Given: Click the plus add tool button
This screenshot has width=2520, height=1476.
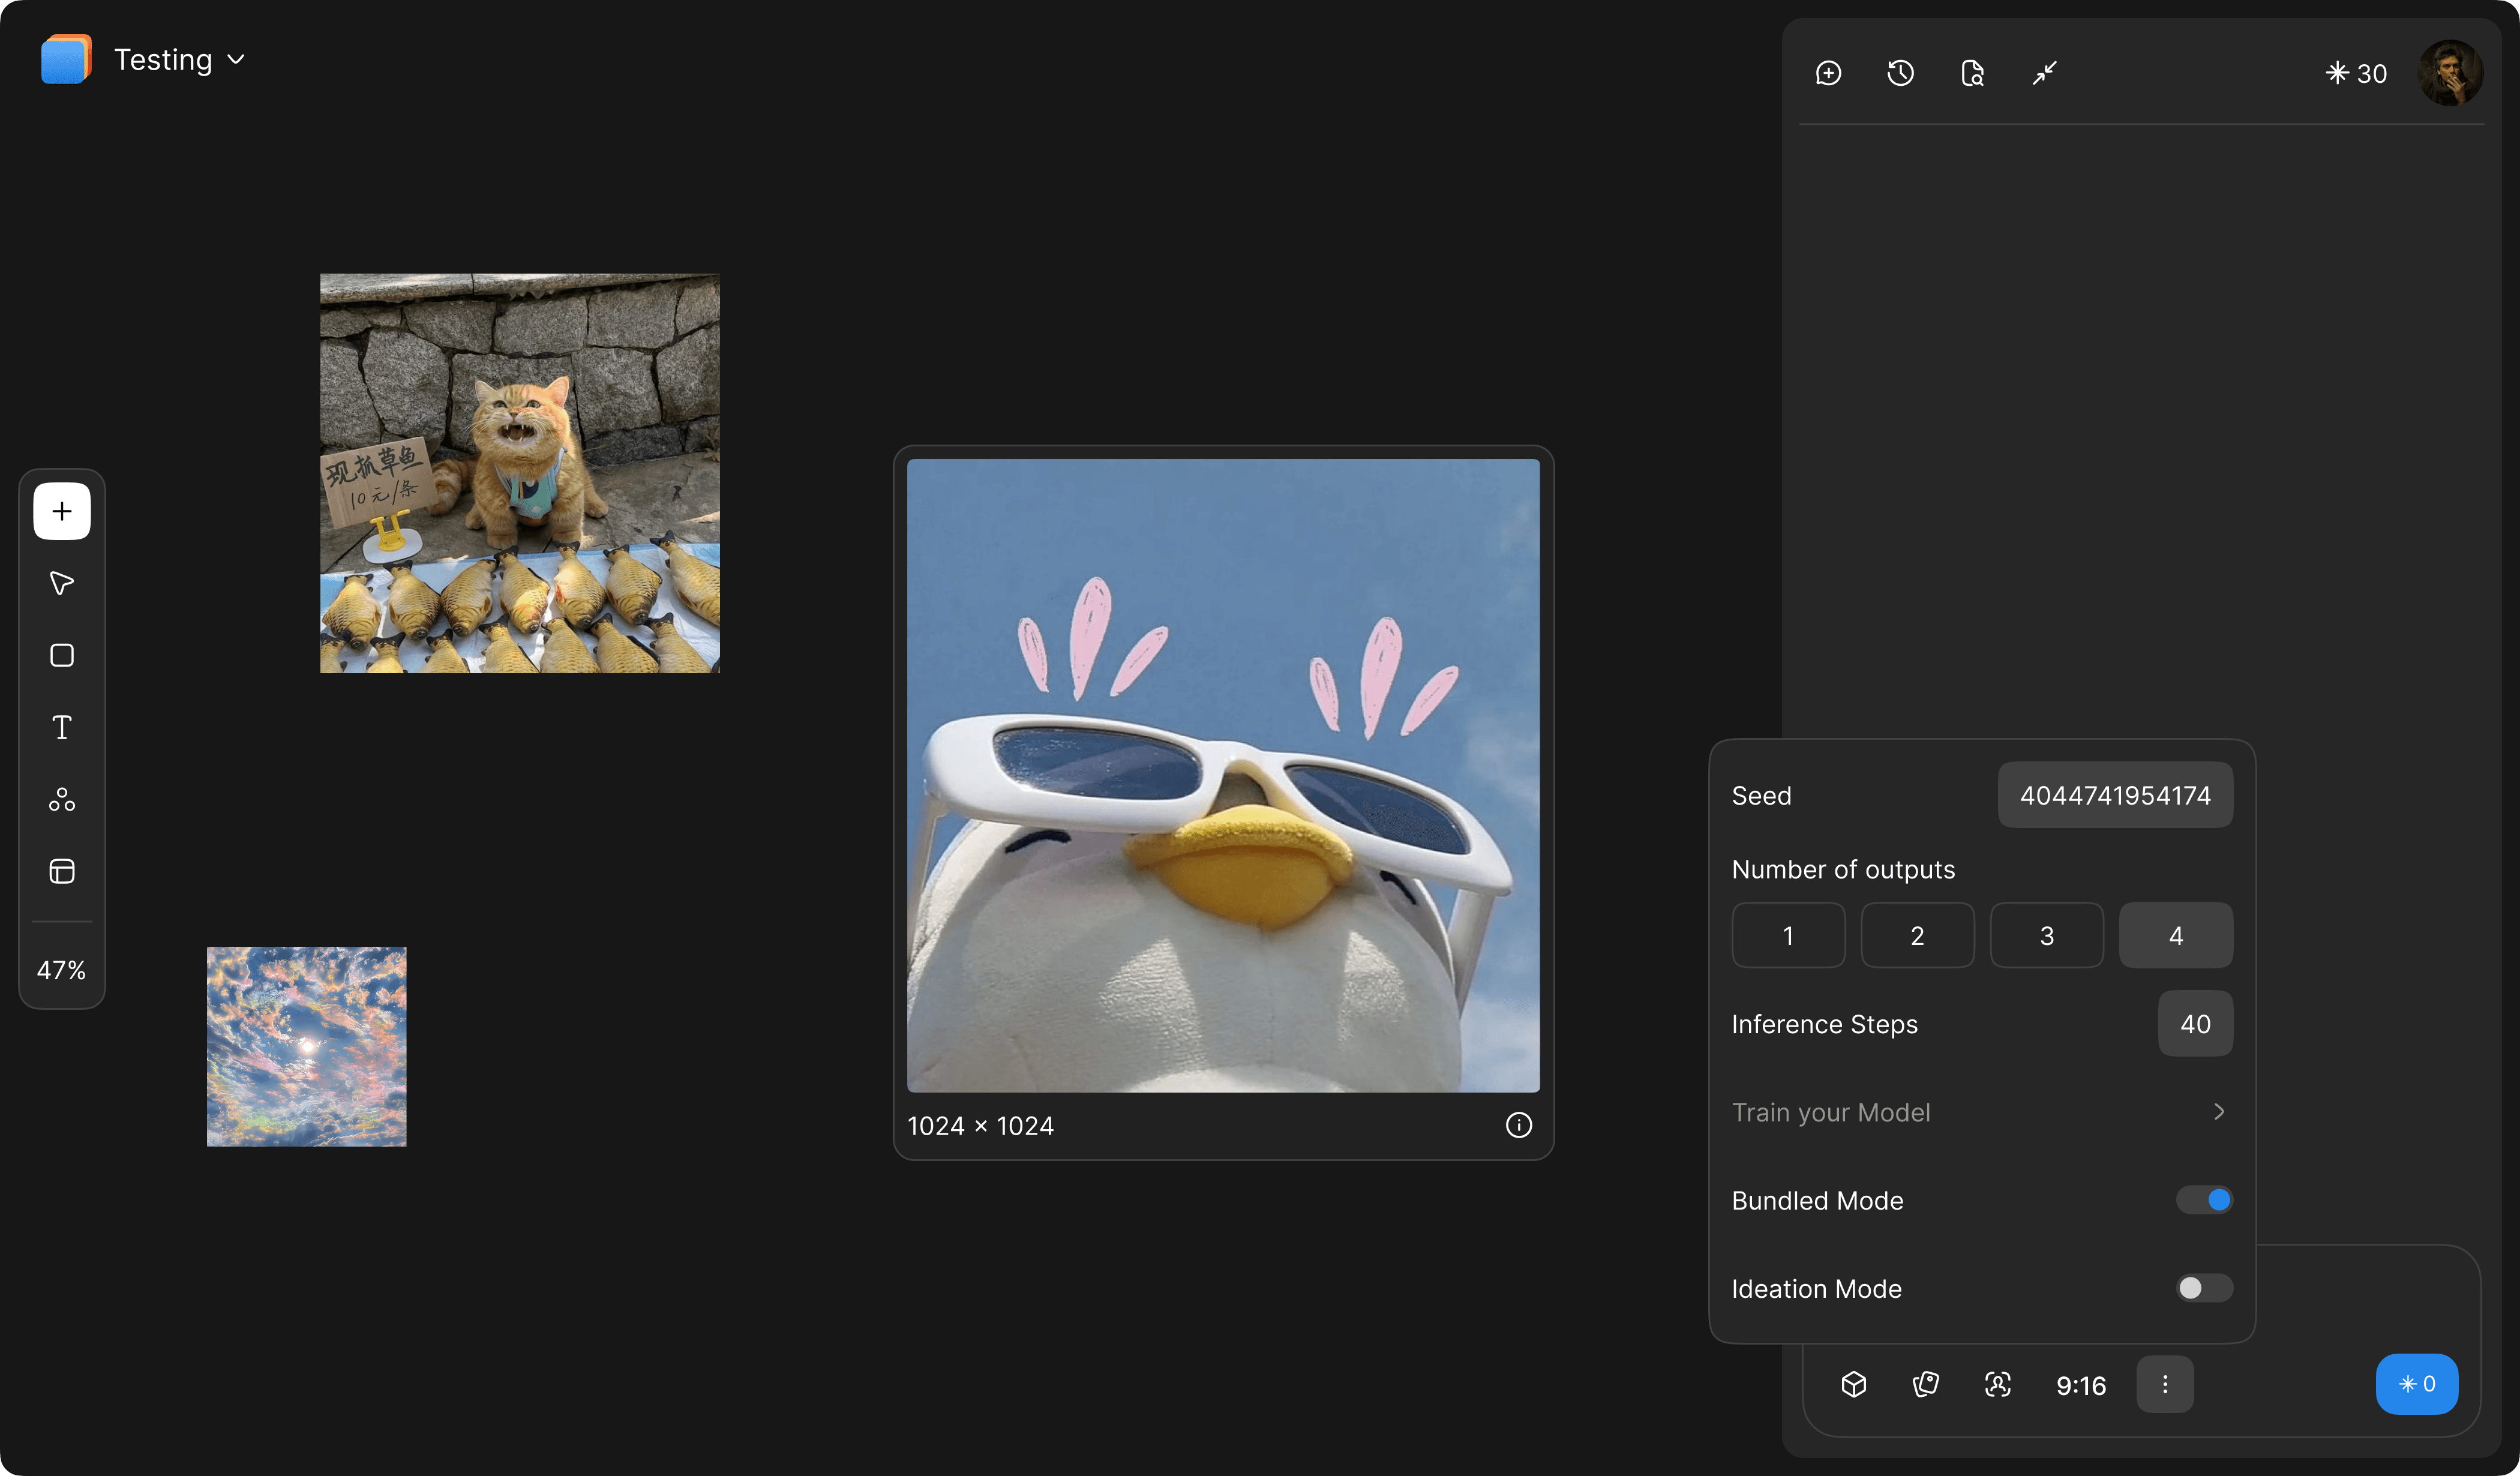Looking at the screenshot, I should coord(62,511).
